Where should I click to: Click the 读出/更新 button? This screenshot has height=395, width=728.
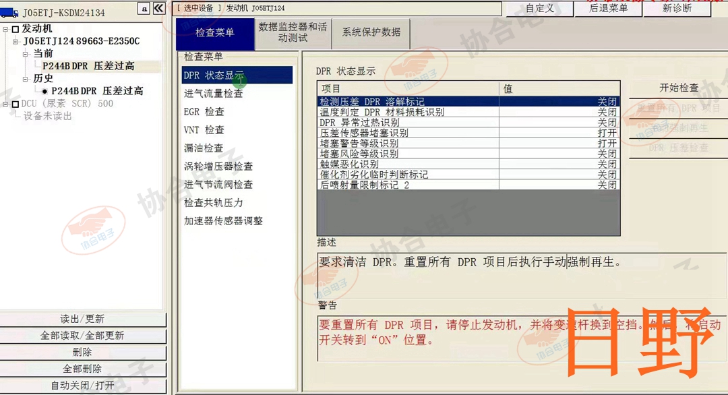pos(83,320)
